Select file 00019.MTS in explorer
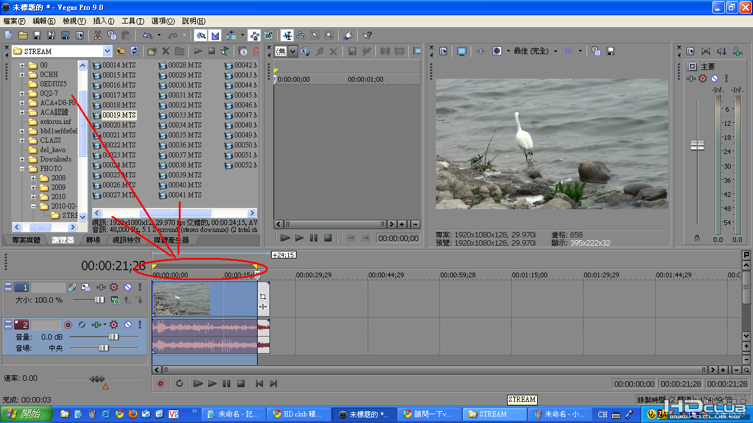 118,115
